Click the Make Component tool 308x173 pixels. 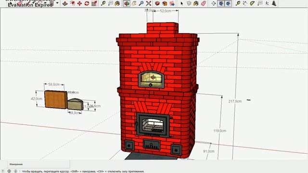(189, 3)
